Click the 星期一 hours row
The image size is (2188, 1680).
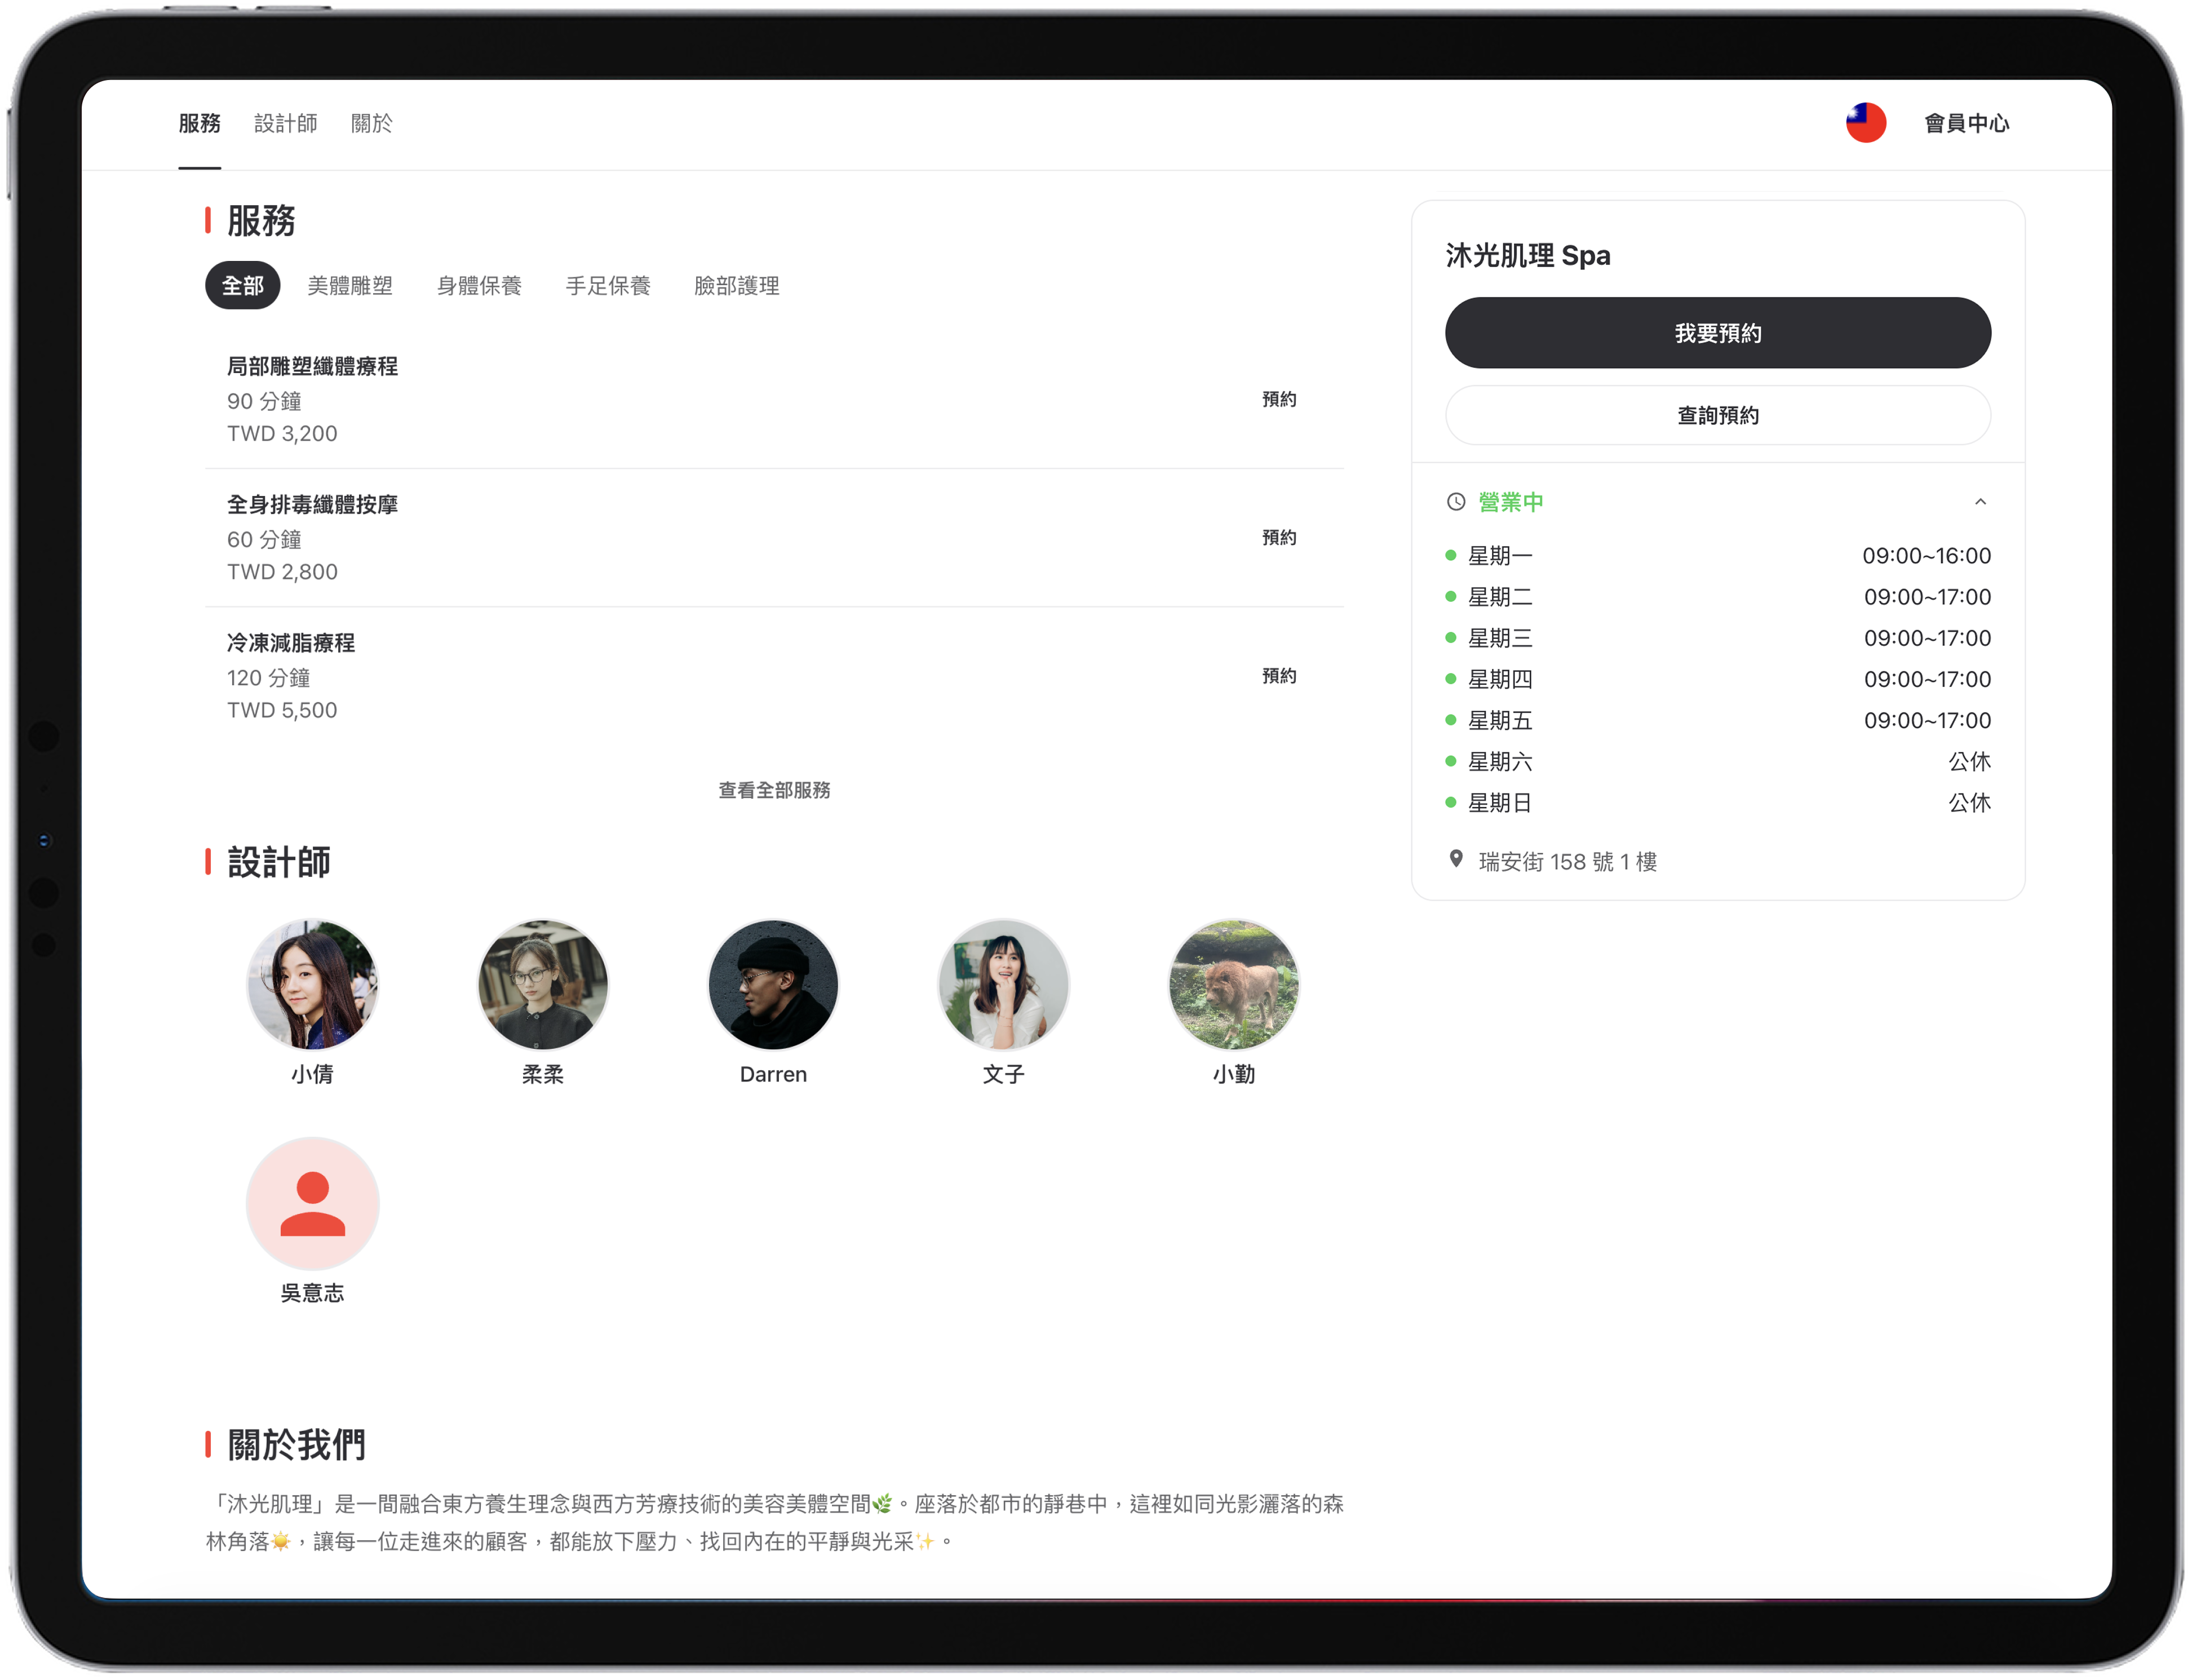(1717, 555)
